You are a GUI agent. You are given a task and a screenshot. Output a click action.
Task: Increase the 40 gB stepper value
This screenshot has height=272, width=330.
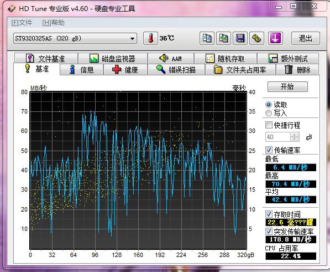(295, 135)
